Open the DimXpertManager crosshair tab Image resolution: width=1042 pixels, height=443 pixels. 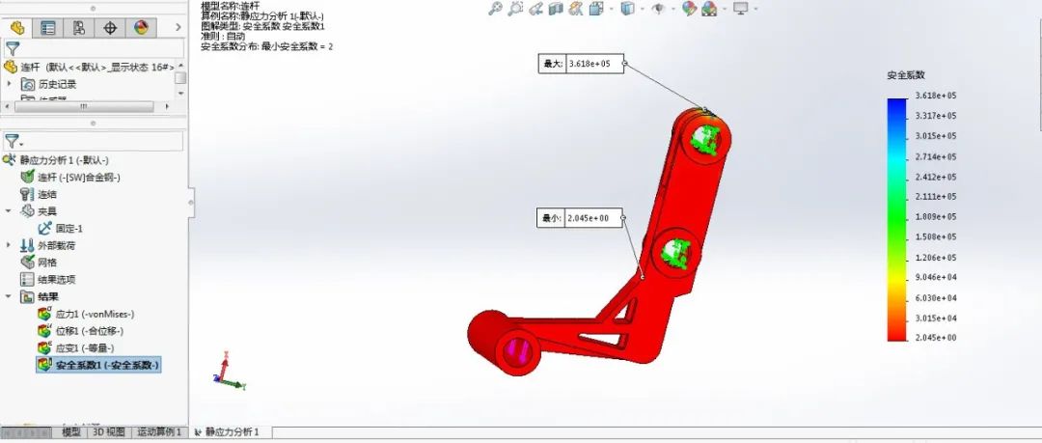tap(110, 27)
